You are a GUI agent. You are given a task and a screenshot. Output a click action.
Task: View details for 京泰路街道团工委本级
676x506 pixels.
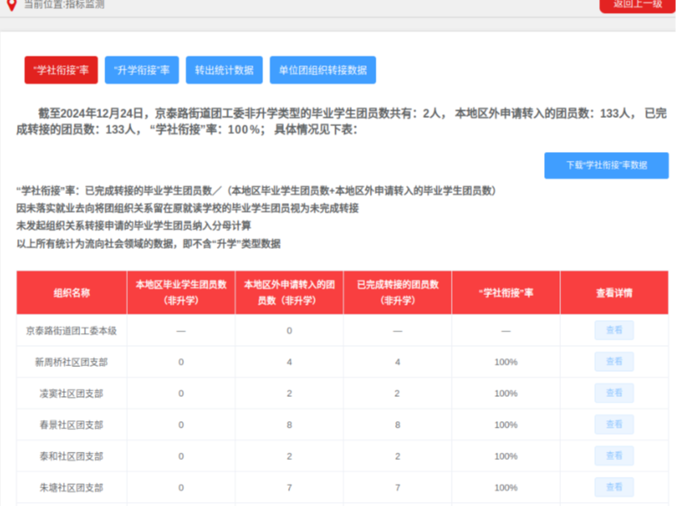click(x=614, y=330)
